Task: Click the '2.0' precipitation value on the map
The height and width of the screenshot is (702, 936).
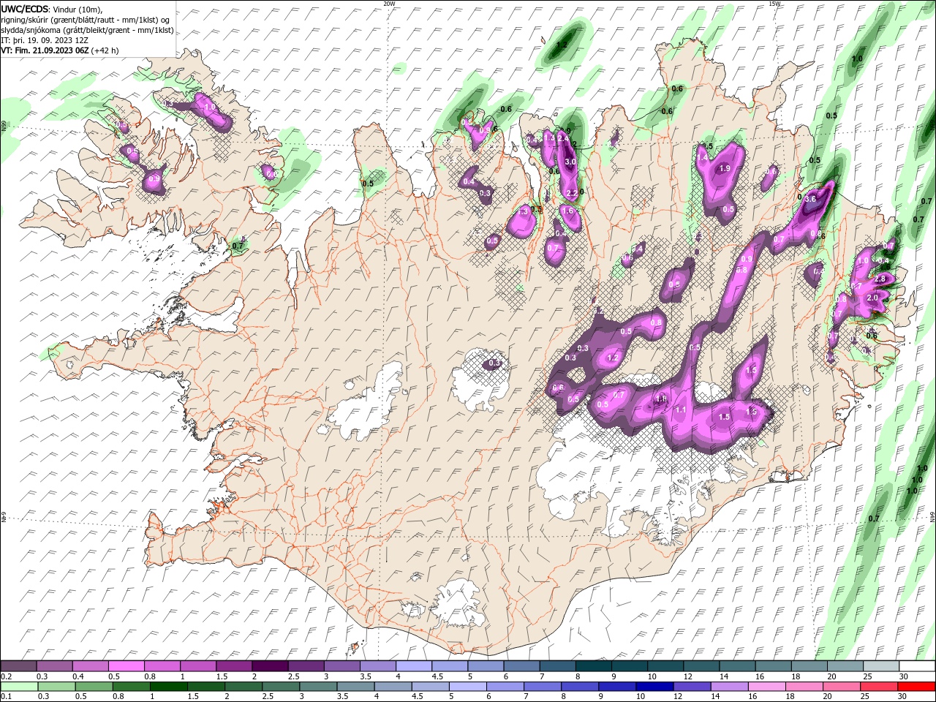Action: click(x=872, y=298)
